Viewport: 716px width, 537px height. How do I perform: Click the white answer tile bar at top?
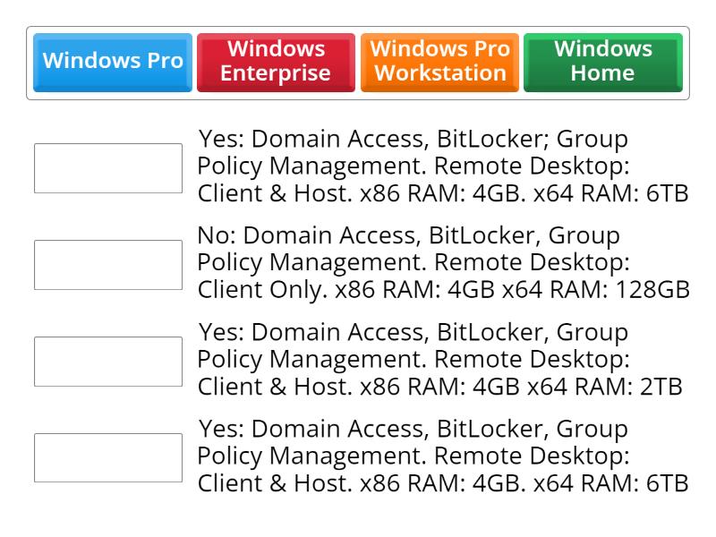(358, 63)
